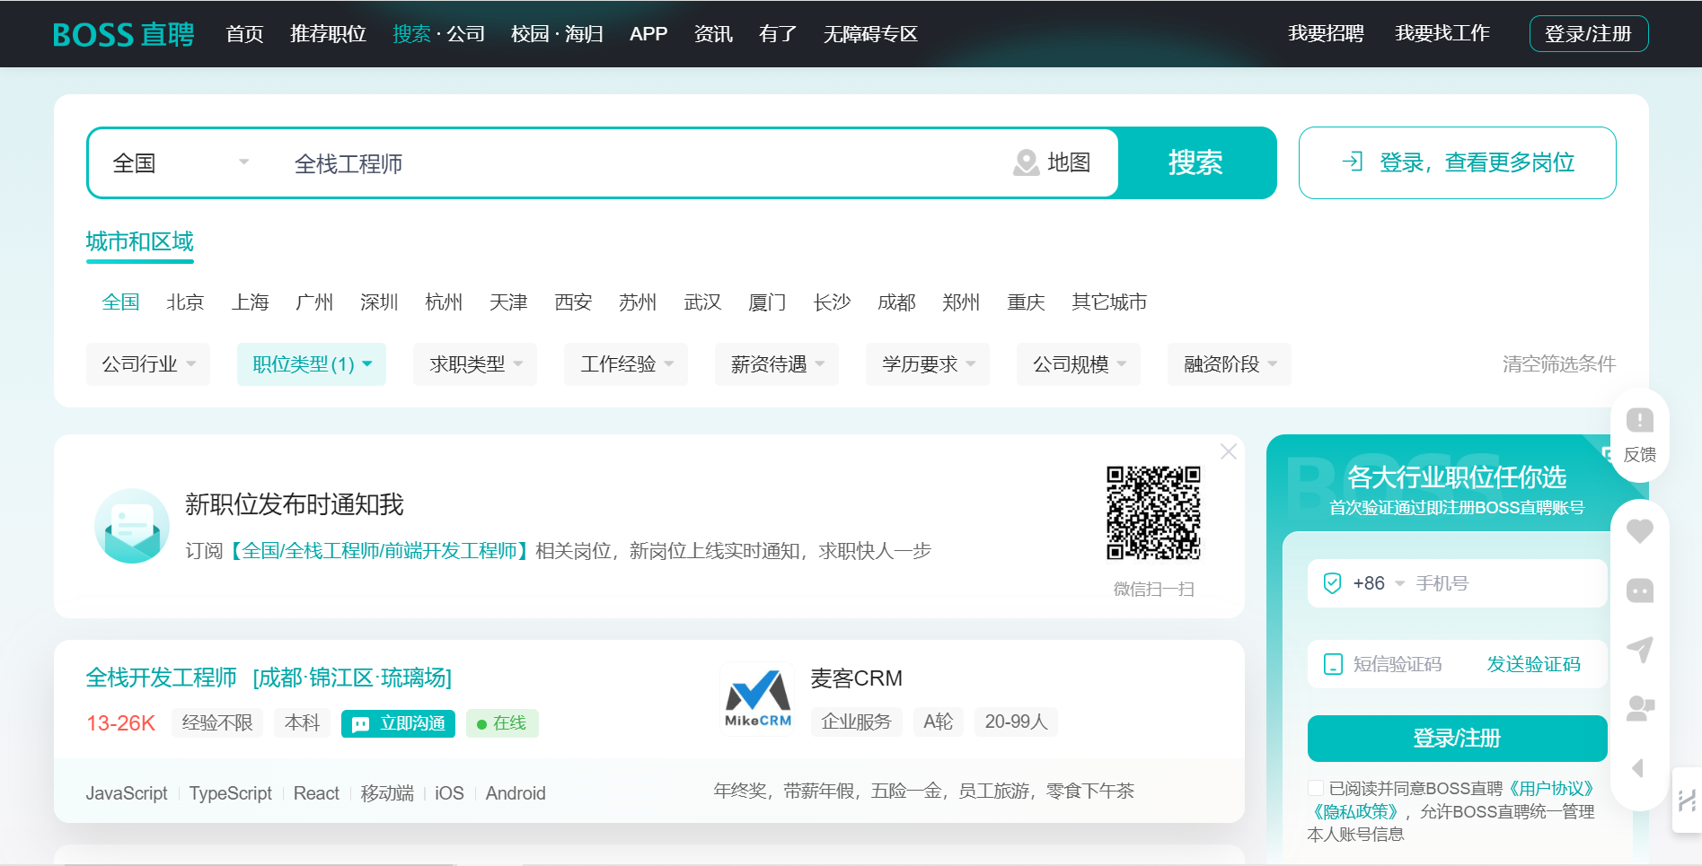1702x866 pixels.
Task: Select the 城市和区域 tab
Action: coord(140,242)
